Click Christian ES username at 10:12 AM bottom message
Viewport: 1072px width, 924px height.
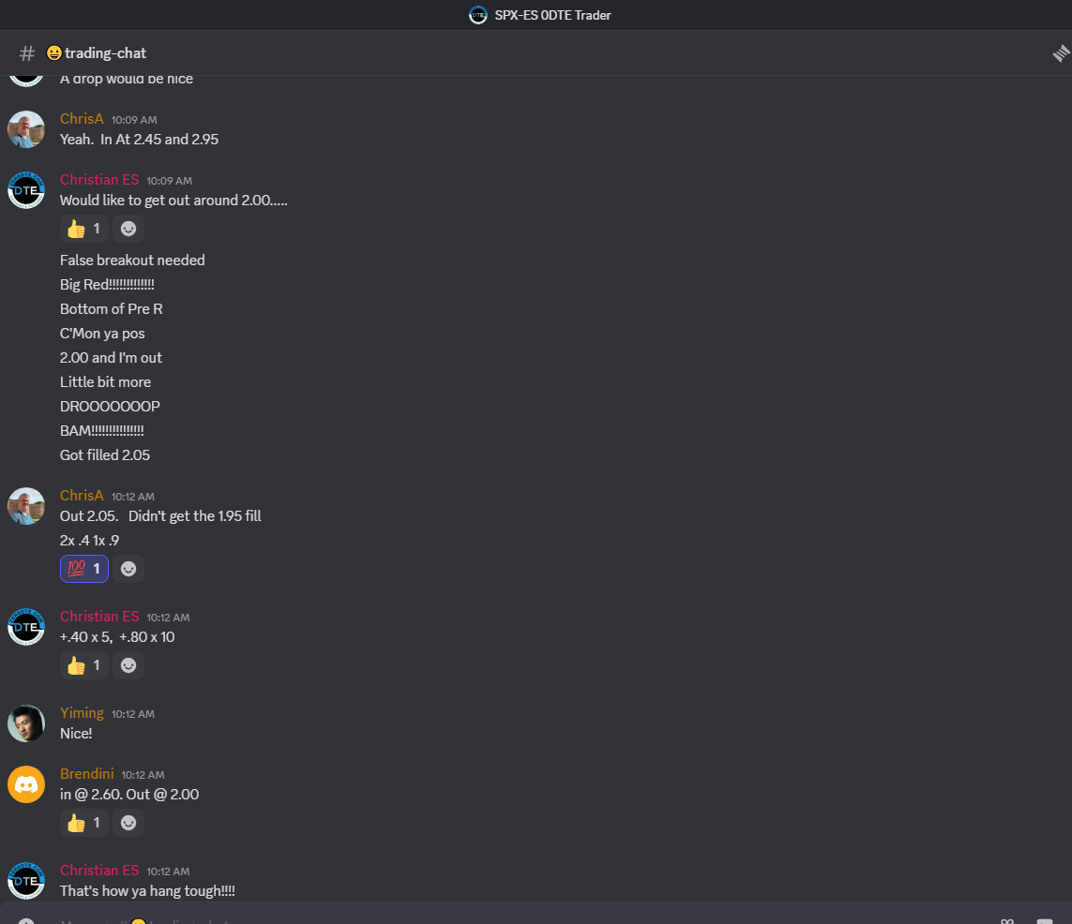click(x=99, y=871)
